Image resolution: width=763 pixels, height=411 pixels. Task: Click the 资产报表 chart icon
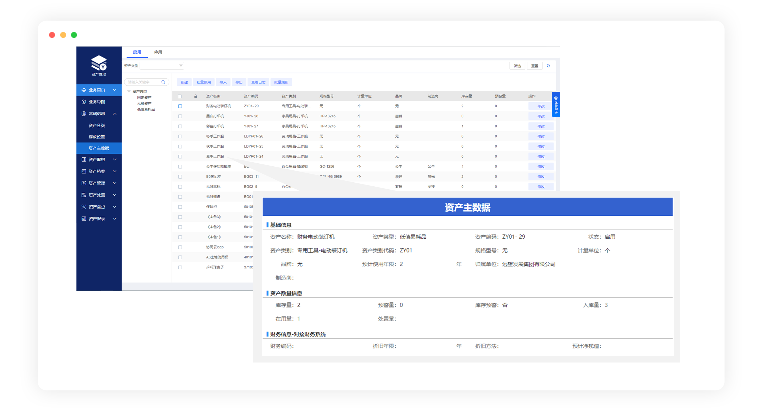pyautogui.click(x=84, y=219)
